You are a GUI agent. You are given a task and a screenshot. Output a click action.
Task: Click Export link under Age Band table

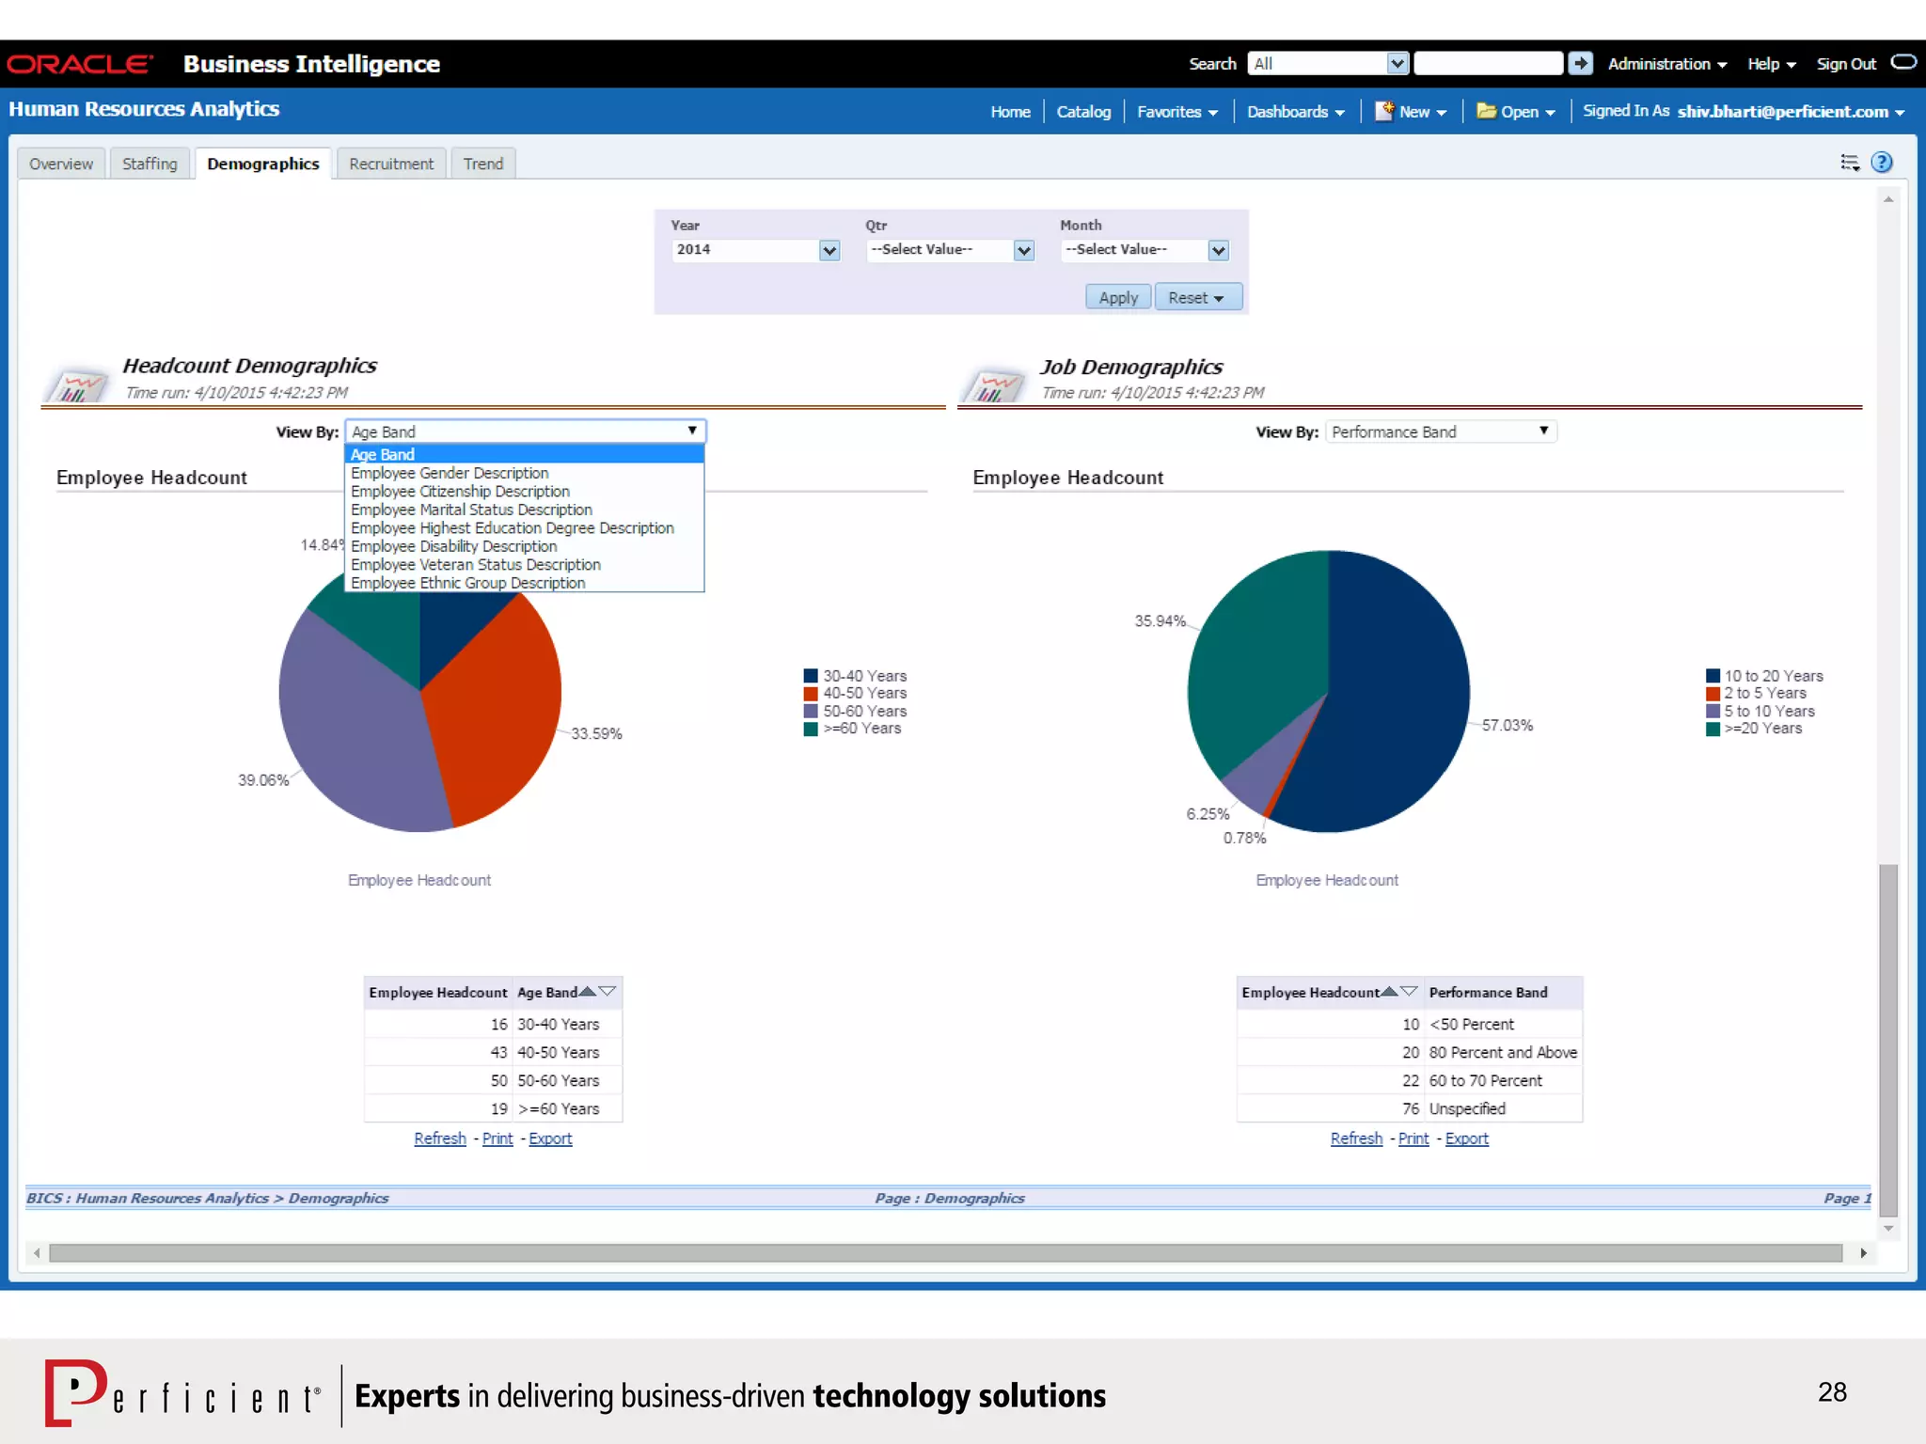550,1138
